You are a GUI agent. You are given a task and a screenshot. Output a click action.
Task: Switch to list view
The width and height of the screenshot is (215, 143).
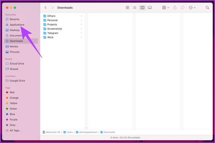click(134, 8)
